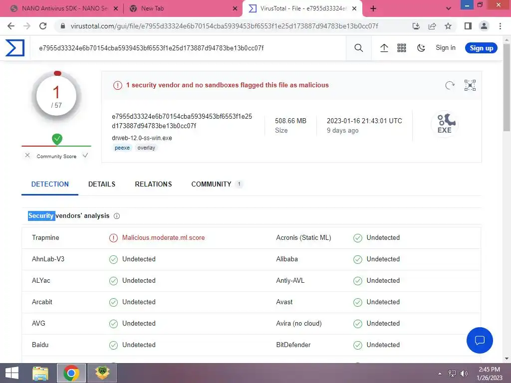Open the apps grid icon
Screen dimensions: 511x383
(402, 48)
